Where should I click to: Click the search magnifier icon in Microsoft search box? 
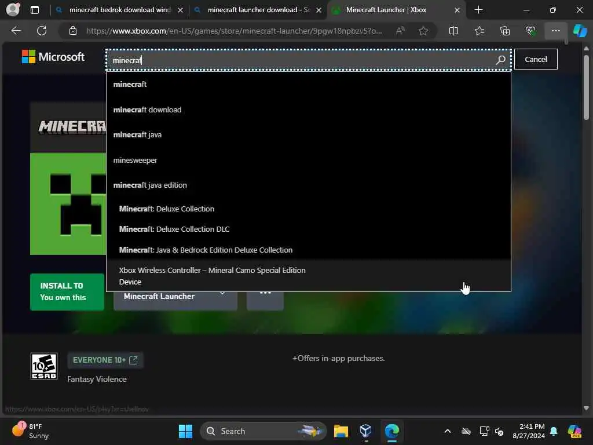(x=500, y=60)
